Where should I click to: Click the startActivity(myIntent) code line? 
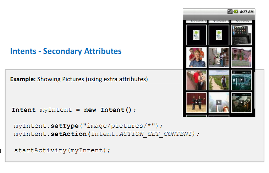(62, 150)
